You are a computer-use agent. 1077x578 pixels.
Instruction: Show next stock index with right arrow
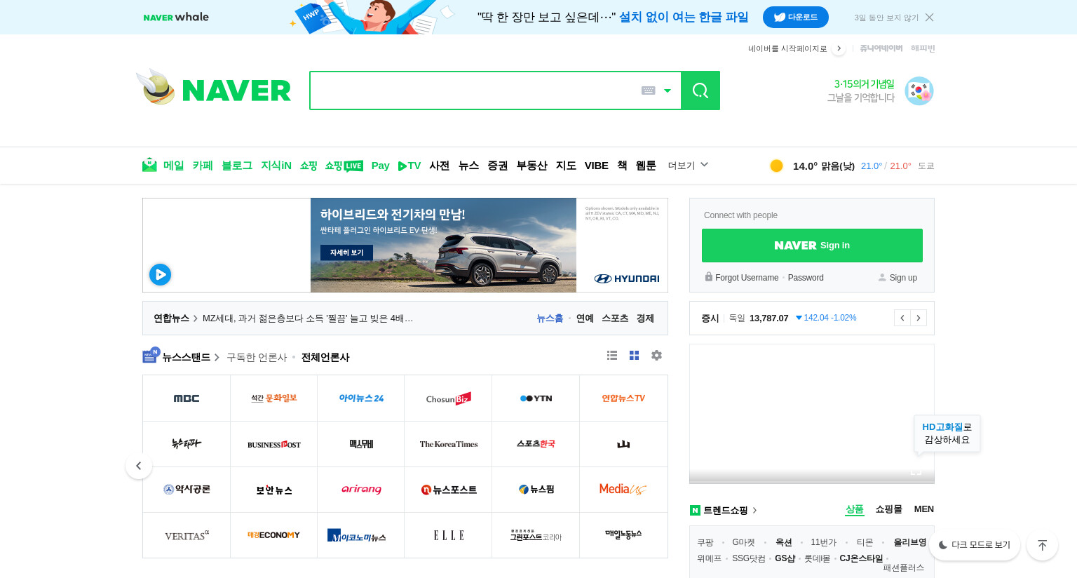coord(919,318)
